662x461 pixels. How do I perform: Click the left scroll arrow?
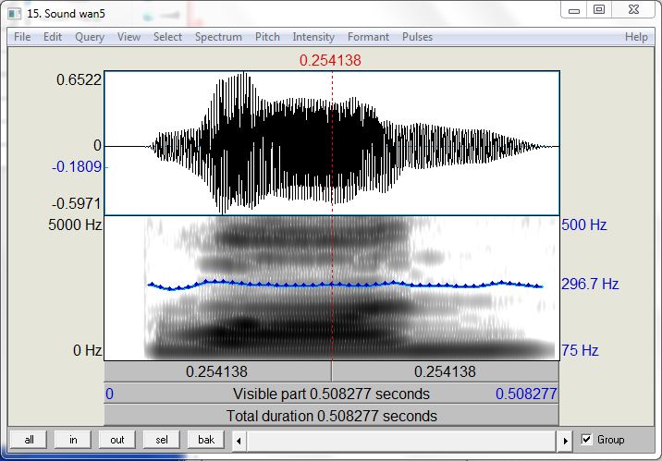[239, 442]
